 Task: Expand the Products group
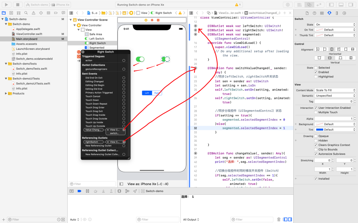pos(6,93)
